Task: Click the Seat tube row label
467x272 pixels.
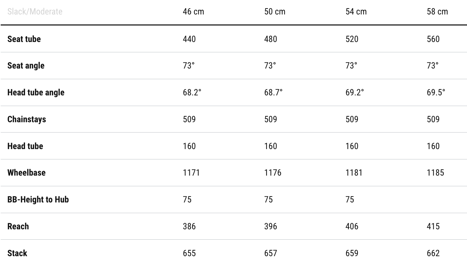Action: point(24,39)
